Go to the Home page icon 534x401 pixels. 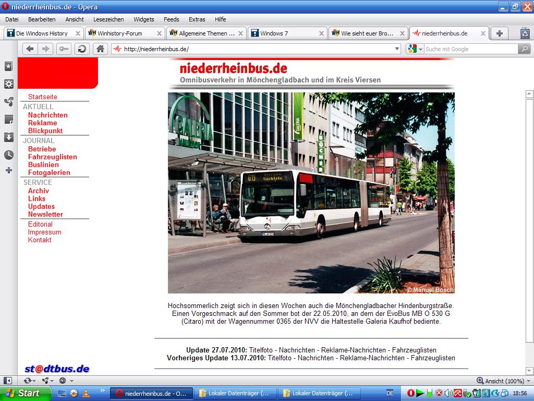[x=100, y=49]
